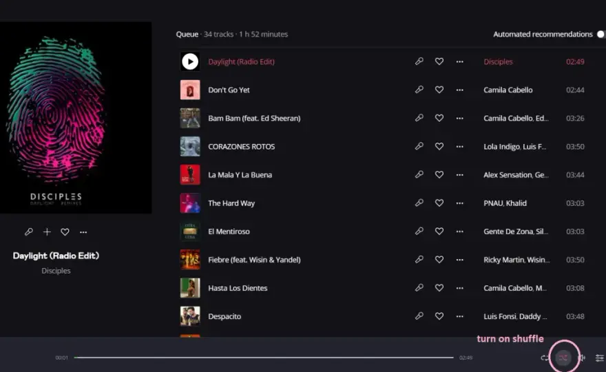Click the Disciples Daylight album cover
Viewport: 606px width, 372px height.
(76, 117)
